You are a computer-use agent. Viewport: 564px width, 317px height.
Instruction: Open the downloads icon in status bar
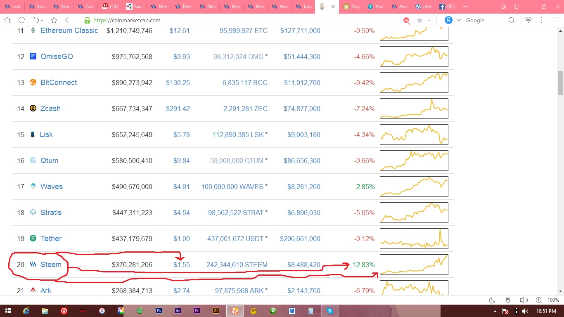click(508, 300)
